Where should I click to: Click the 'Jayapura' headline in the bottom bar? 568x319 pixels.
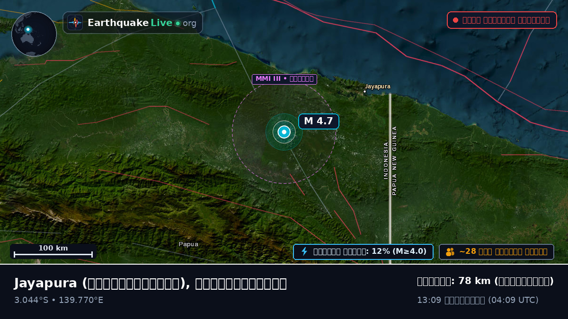pos(45,283)
